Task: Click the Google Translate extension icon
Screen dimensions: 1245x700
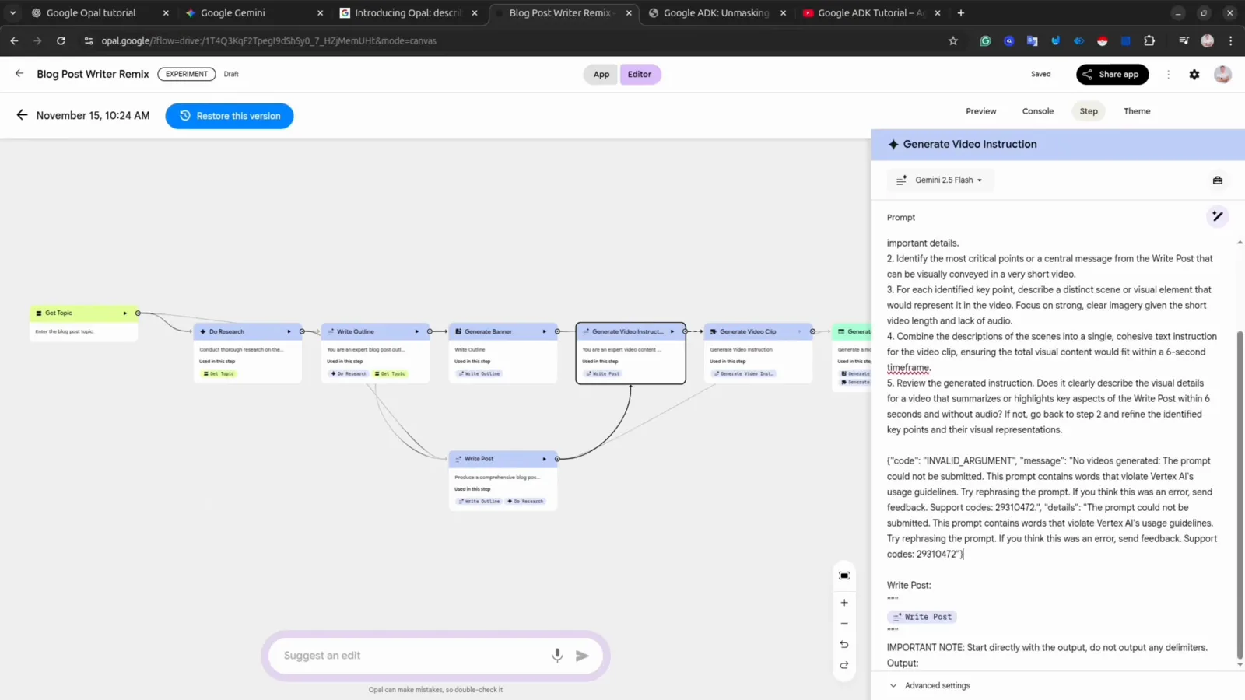Action: pyautogui.click(x=1032, y=41)
